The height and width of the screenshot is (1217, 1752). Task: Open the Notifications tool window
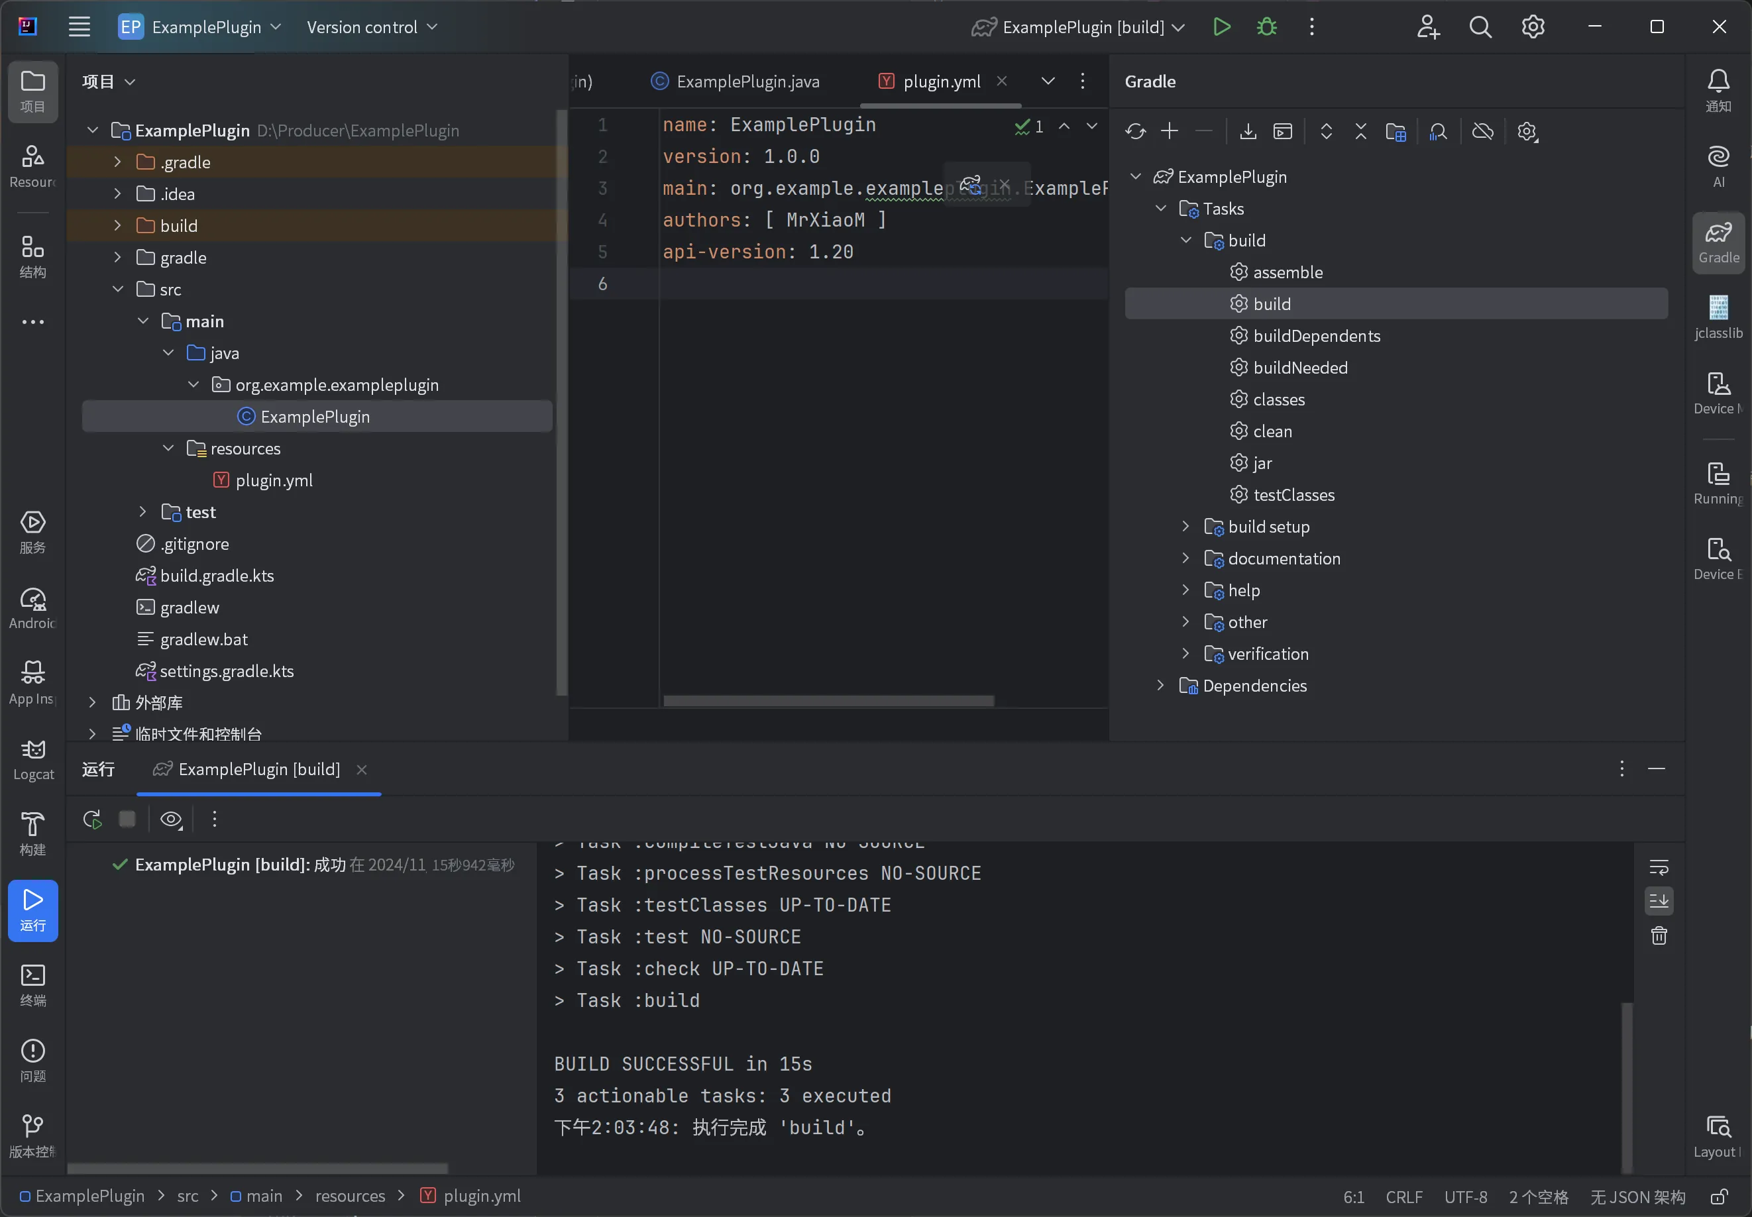[x=1718, y=91]
